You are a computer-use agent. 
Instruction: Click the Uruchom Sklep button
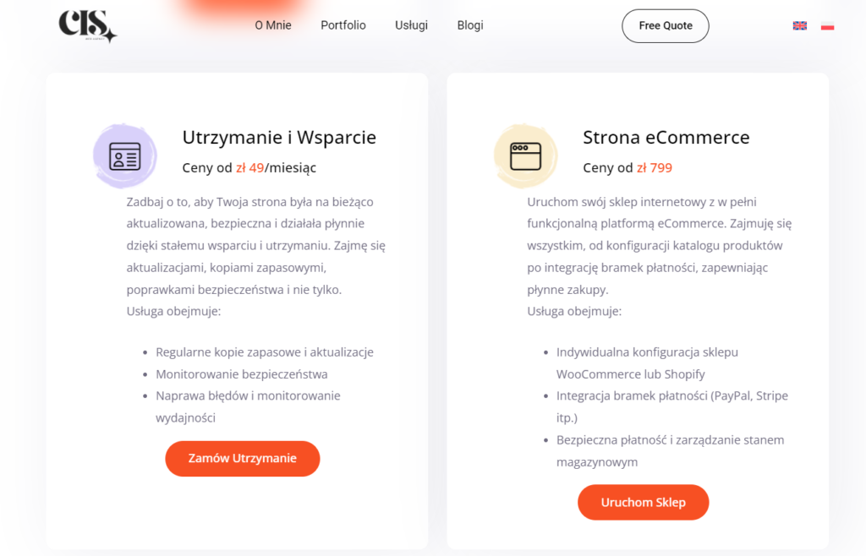644,503
